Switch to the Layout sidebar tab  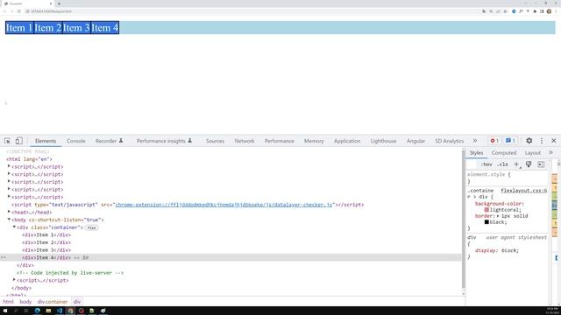[533, 153]
